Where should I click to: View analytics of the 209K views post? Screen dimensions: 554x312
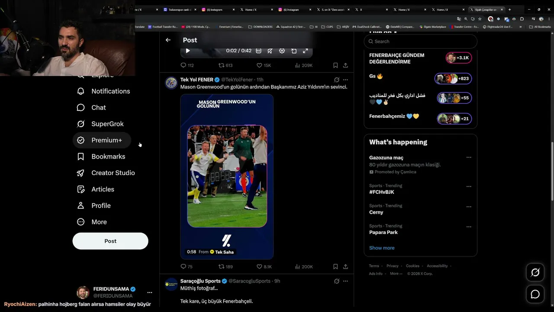click(303, 65)
